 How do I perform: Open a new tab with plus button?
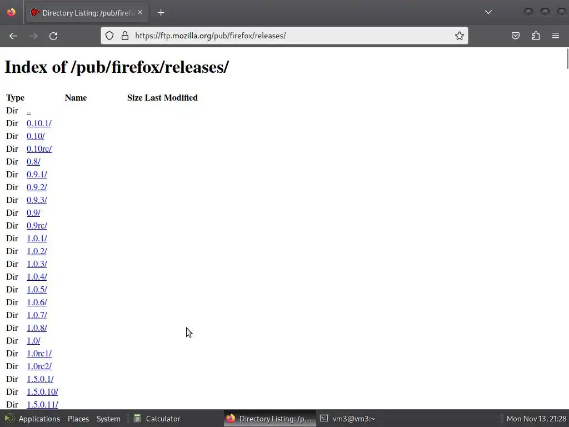click(161, 13)
